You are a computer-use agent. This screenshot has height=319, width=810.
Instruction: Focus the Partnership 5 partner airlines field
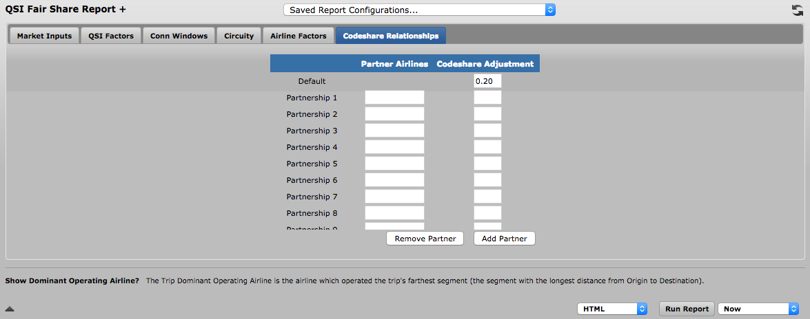[x=395, y=164]
